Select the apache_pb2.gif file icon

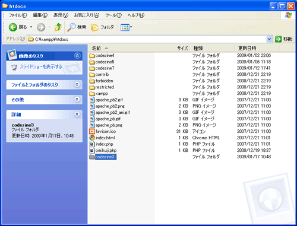[92, 100]
